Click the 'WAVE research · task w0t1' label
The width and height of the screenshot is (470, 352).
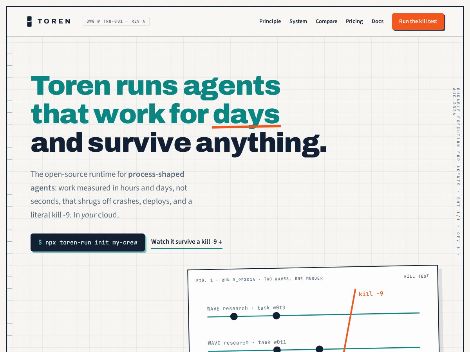(x=247, y=343)
